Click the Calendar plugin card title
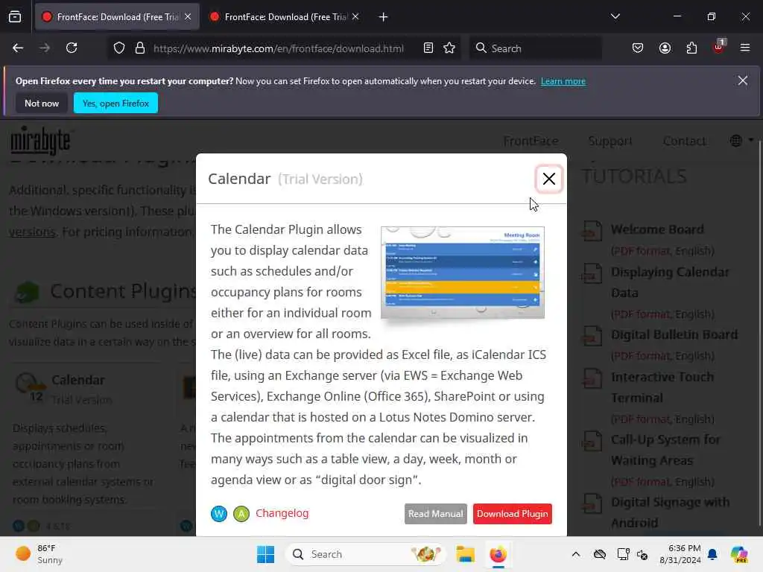The image size is (763, 572). pos(77,380)
